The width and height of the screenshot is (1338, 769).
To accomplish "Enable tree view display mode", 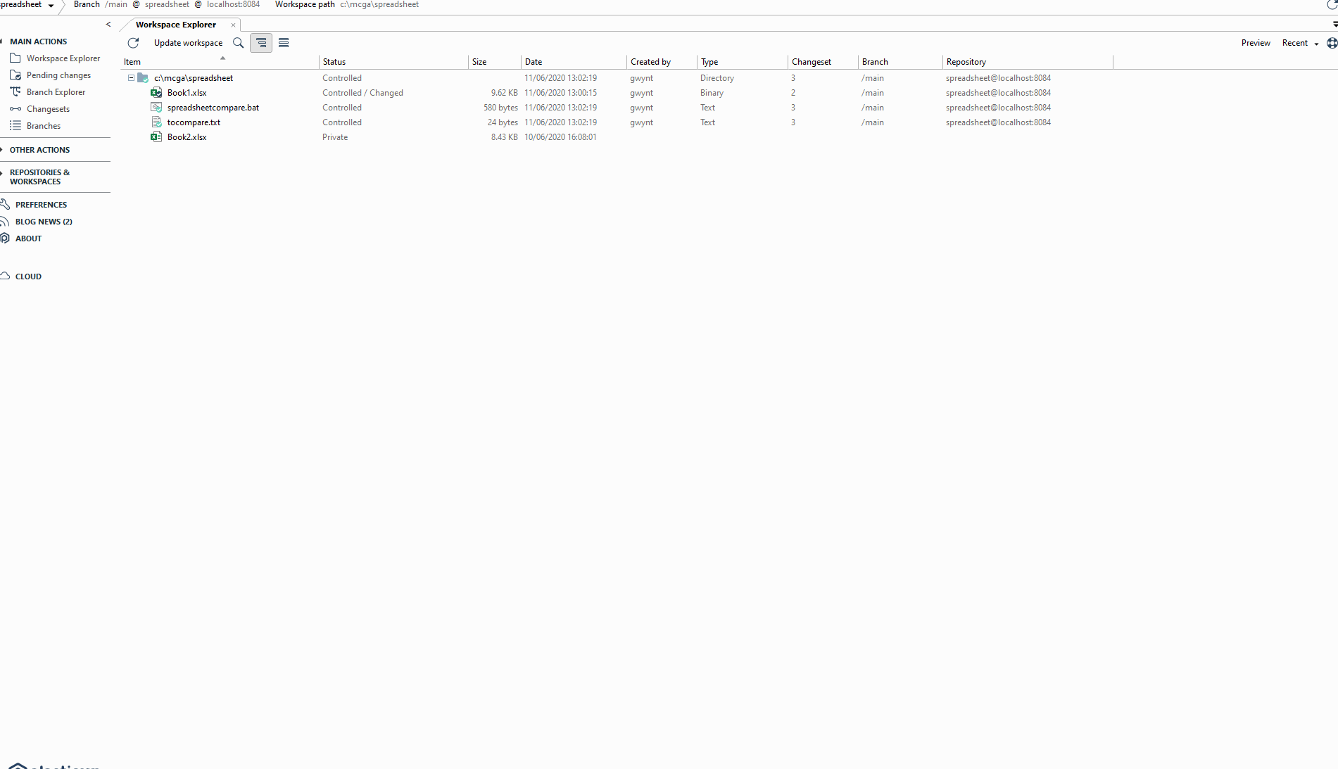I will pyautogui.click(x=261, y=42).
